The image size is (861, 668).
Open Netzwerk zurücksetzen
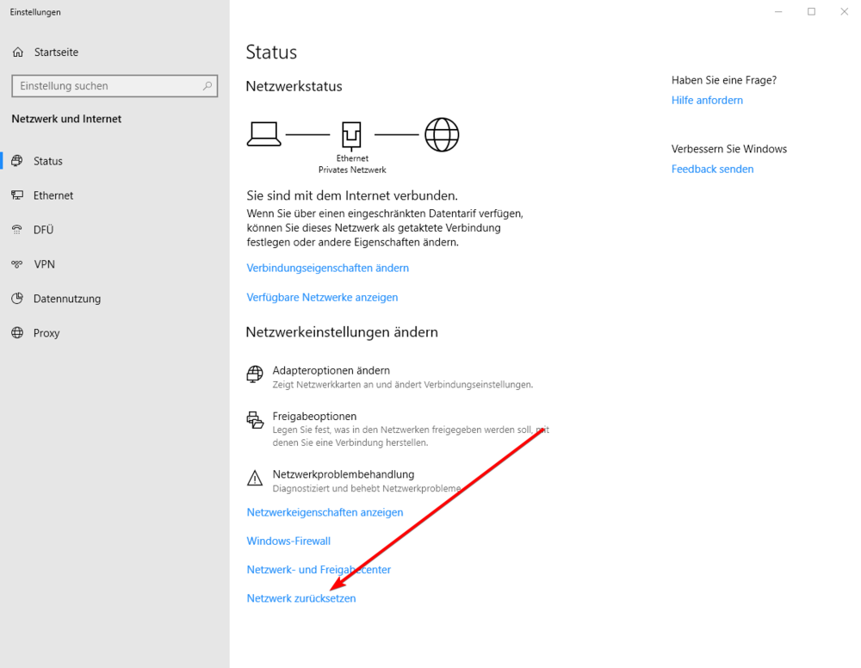click(x=300, y=597)
